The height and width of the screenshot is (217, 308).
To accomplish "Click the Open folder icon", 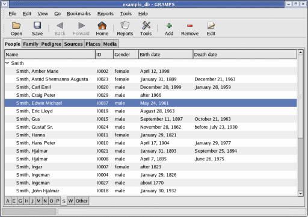I will pyautogui.click(x=16, y=26).
